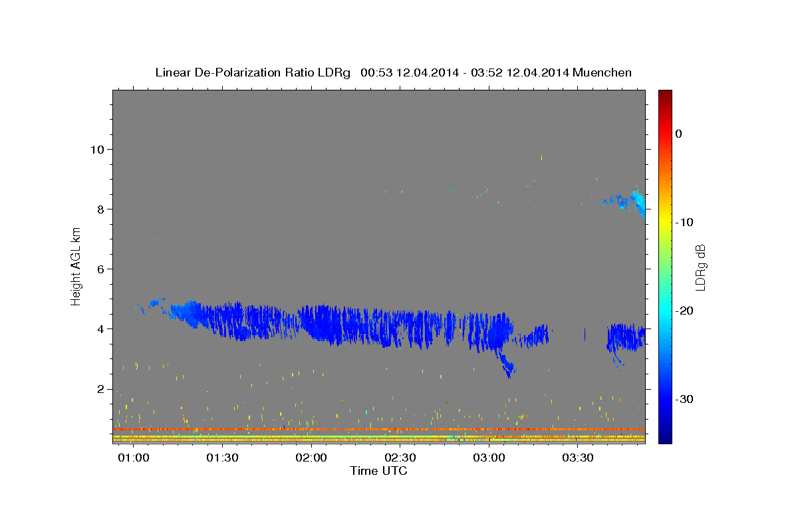Click the 'Time UTC' x-axis label
The image size is (798, 532).
click(x=378, y=471)
